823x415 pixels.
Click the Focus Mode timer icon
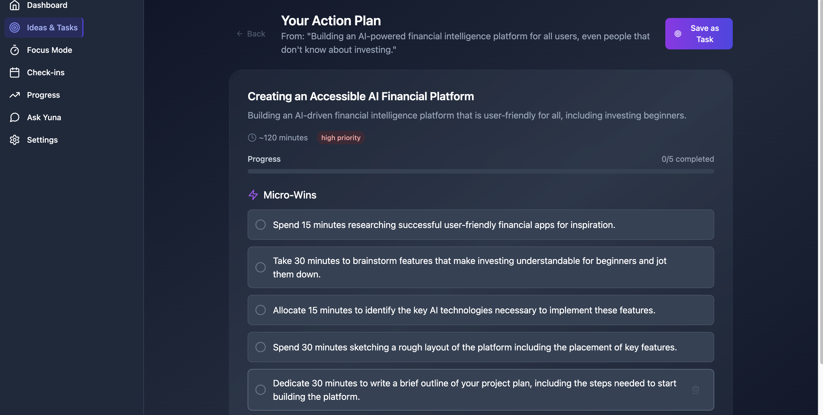[14, 50]
